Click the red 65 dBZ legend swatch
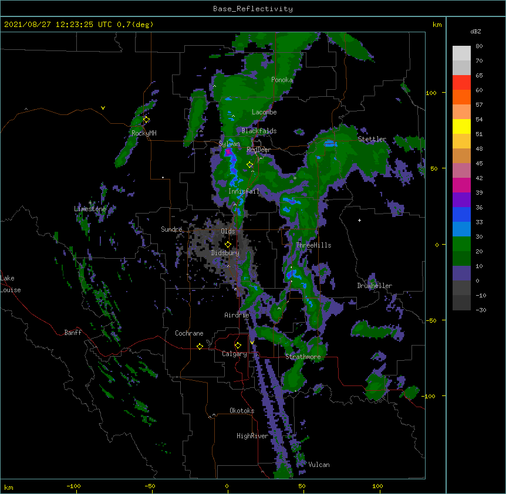 (x=461, y=83)
